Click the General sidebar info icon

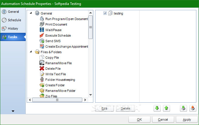[4, 12]
